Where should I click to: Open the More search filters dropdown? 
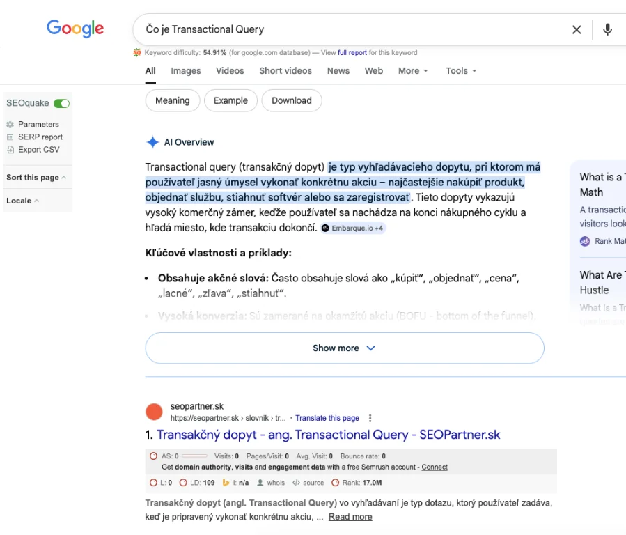coord(413,71)
